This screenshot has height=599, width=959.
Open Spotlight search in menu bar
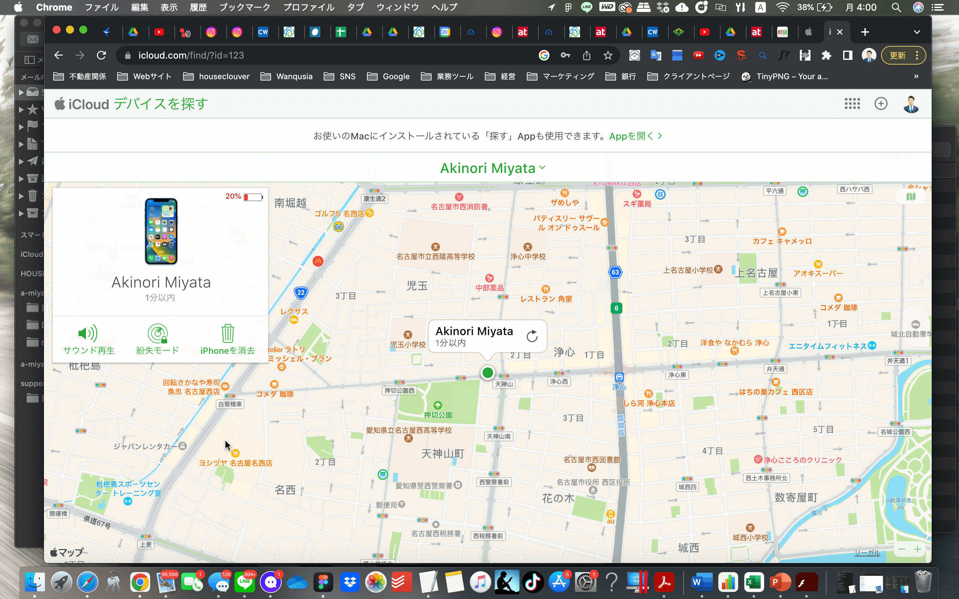pos(896,7)
